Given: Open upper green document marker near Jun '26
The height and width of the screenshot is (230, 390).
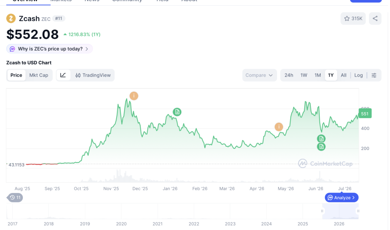Looking at the screenshot, I should pos(321,138).
